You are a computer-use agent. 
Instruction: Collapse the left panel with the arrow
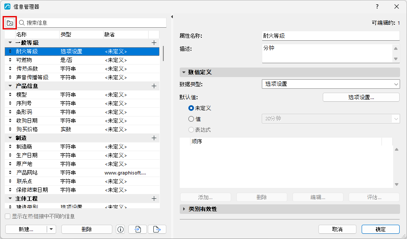[172, 16]
